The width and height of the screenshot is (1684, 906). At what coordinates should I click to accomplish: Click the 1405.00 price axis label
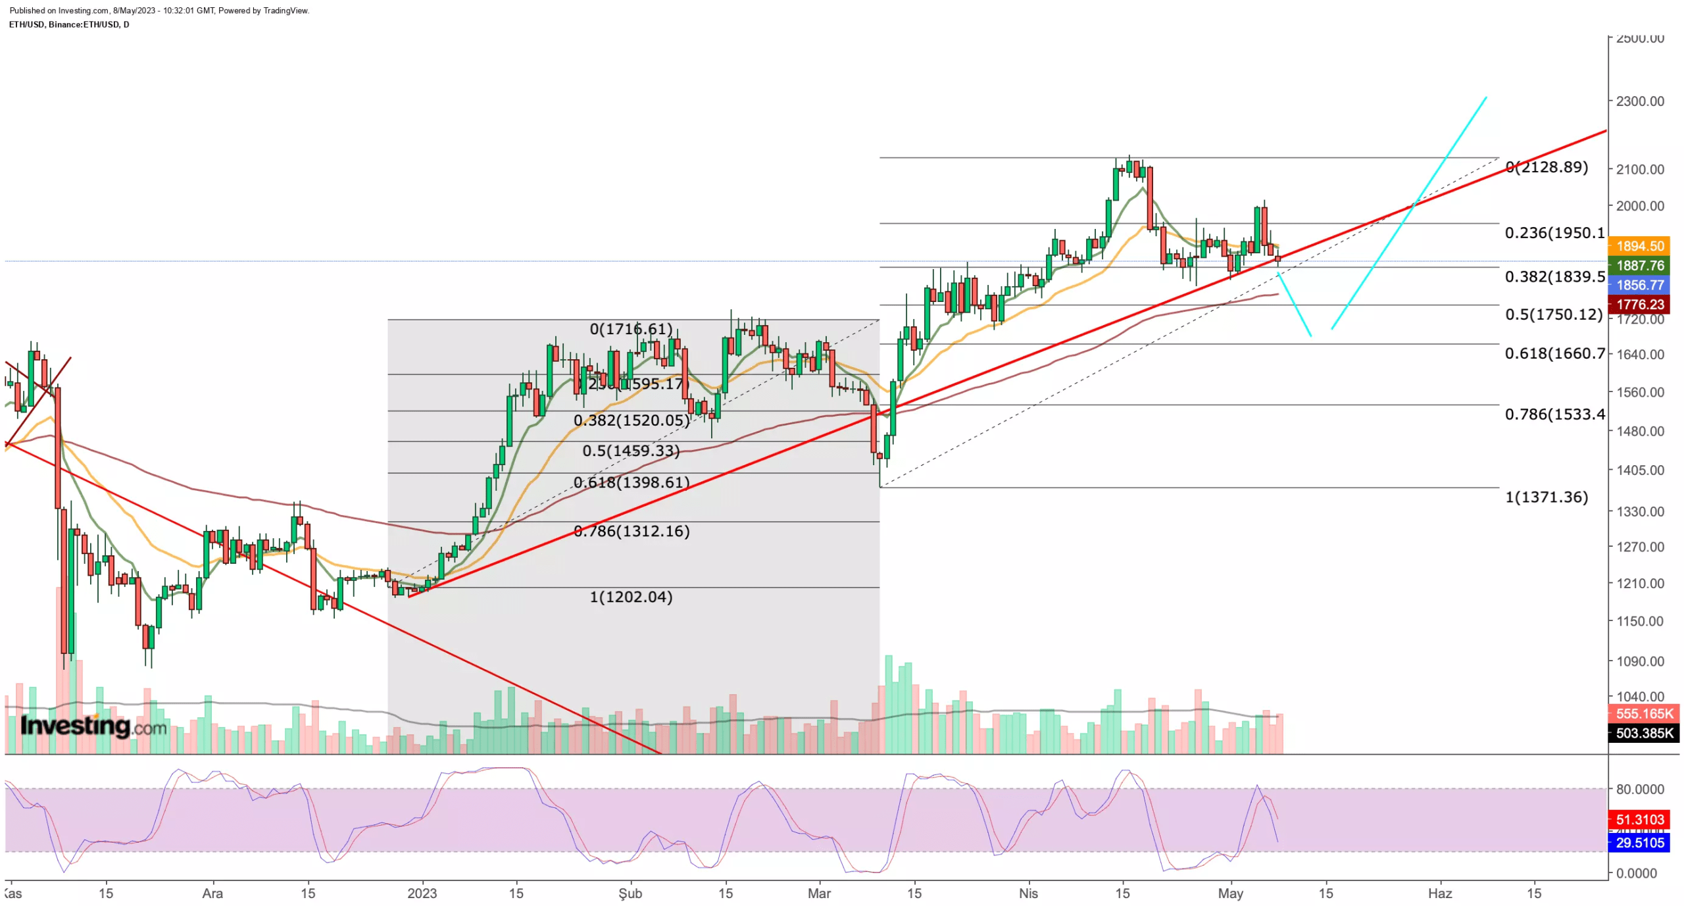[x=1639, y=470]
